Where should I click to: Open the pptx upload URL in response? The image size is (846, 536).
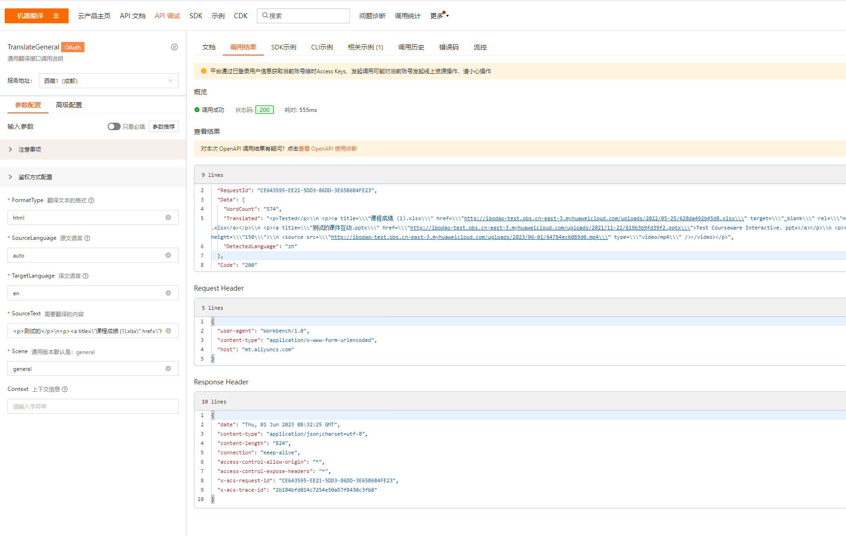[550, 228]
